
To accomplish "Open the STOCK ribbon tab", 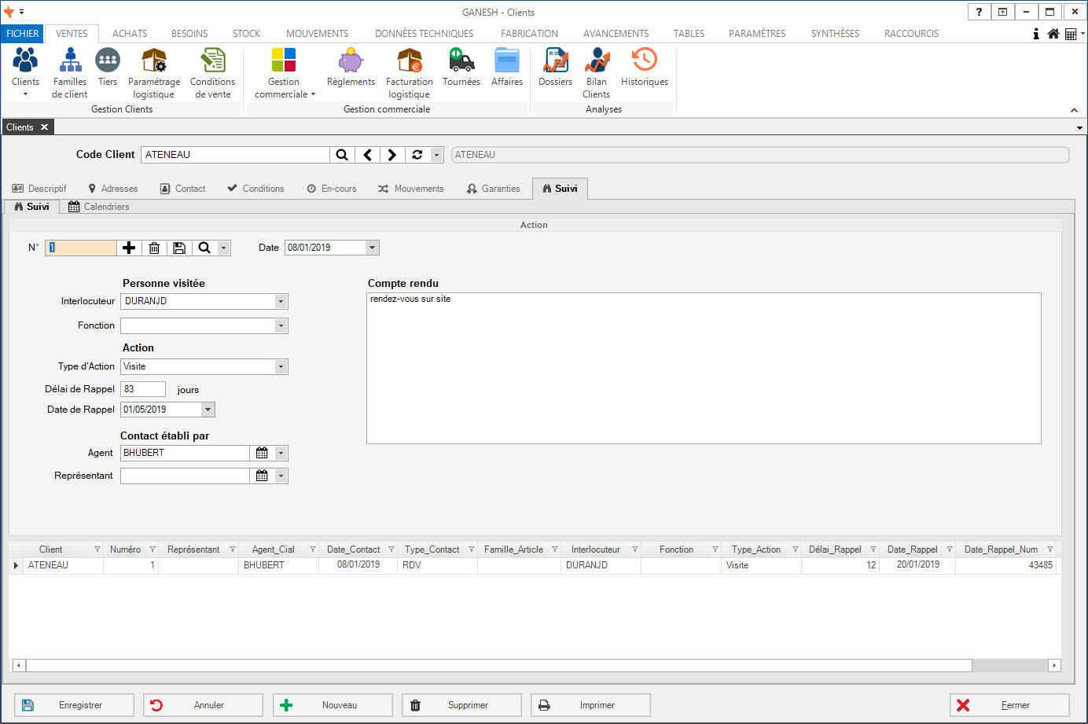I will [246, 34].
